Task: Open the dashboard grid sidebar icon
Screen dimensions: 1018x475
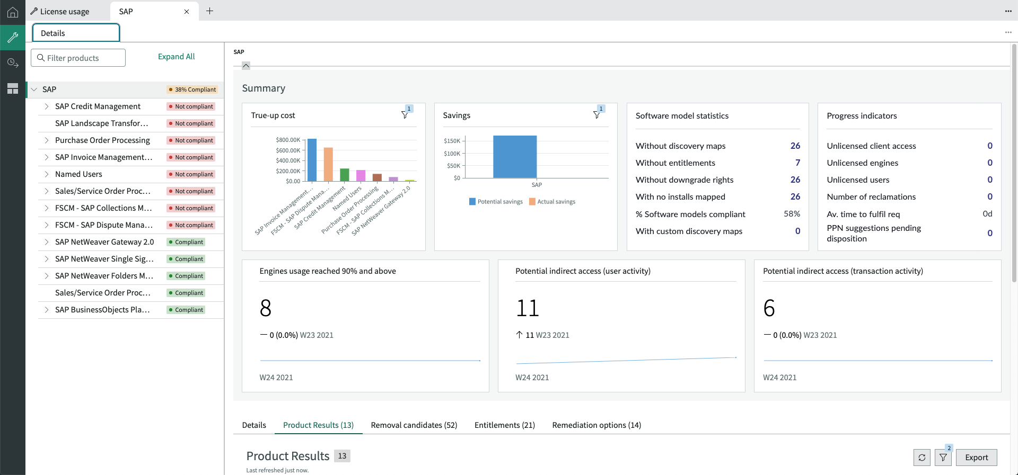Action: tap(13, 88)
